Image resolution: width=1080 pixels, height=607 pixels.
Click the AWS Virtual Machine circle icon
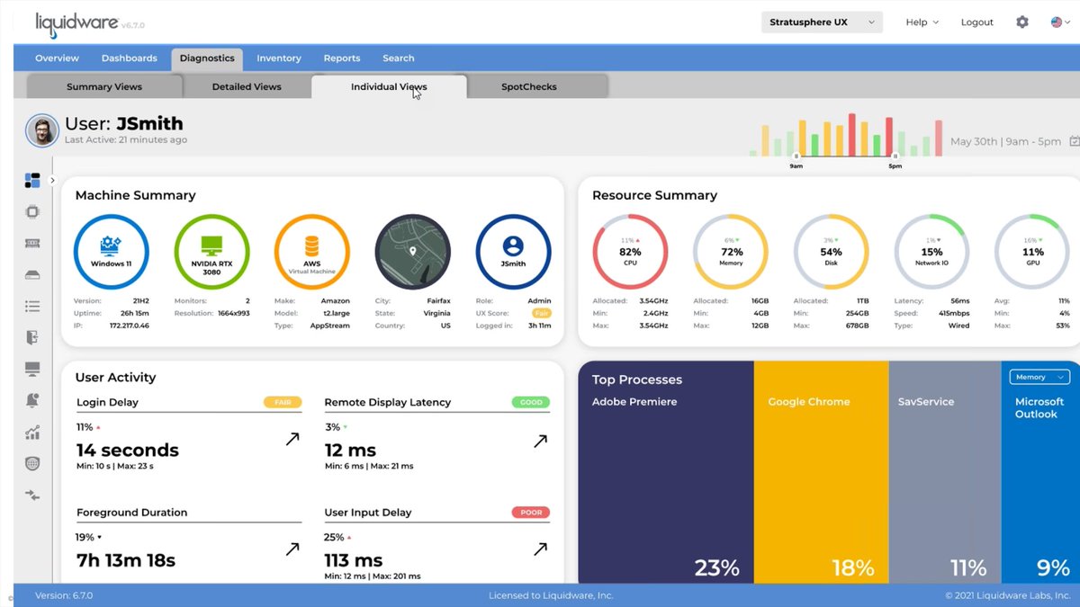[312, 252]
